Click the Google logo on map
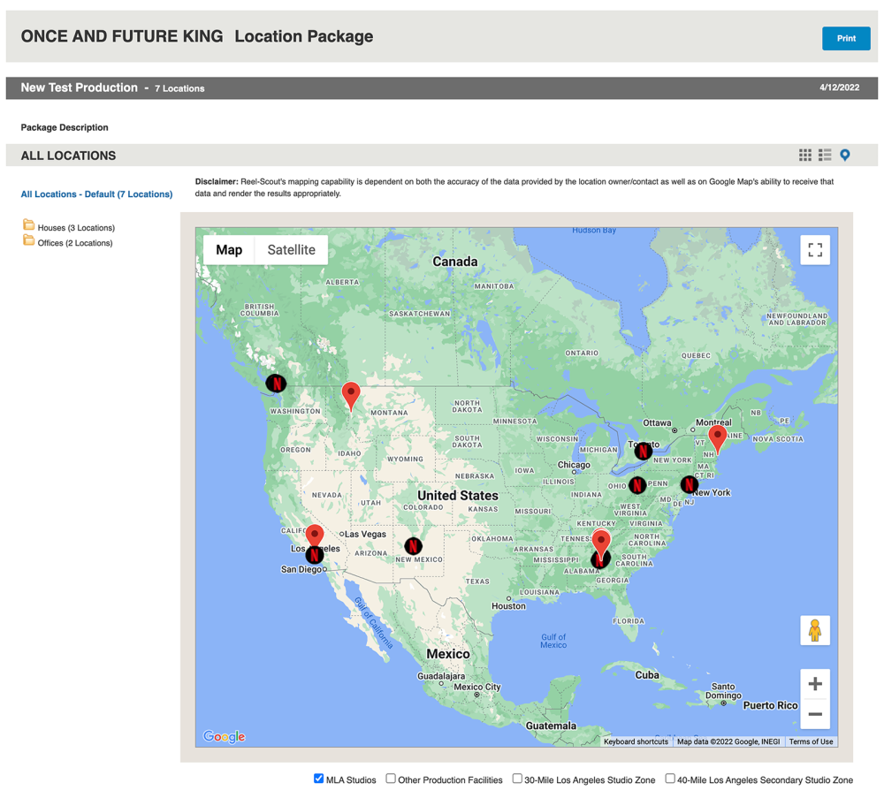 tap(225, 736)
